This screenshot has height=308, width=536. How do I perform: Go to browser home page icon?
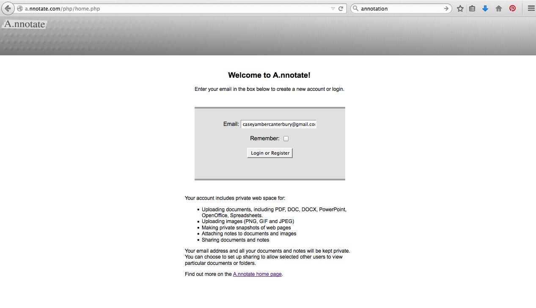pyautogui.click(x=499, y=8)
